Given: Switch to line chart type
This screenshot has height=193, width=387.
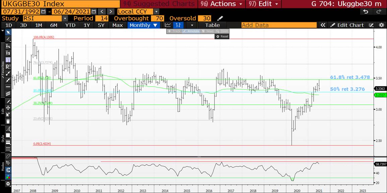Looking at the screenshot, I should (x=168, y=25).
